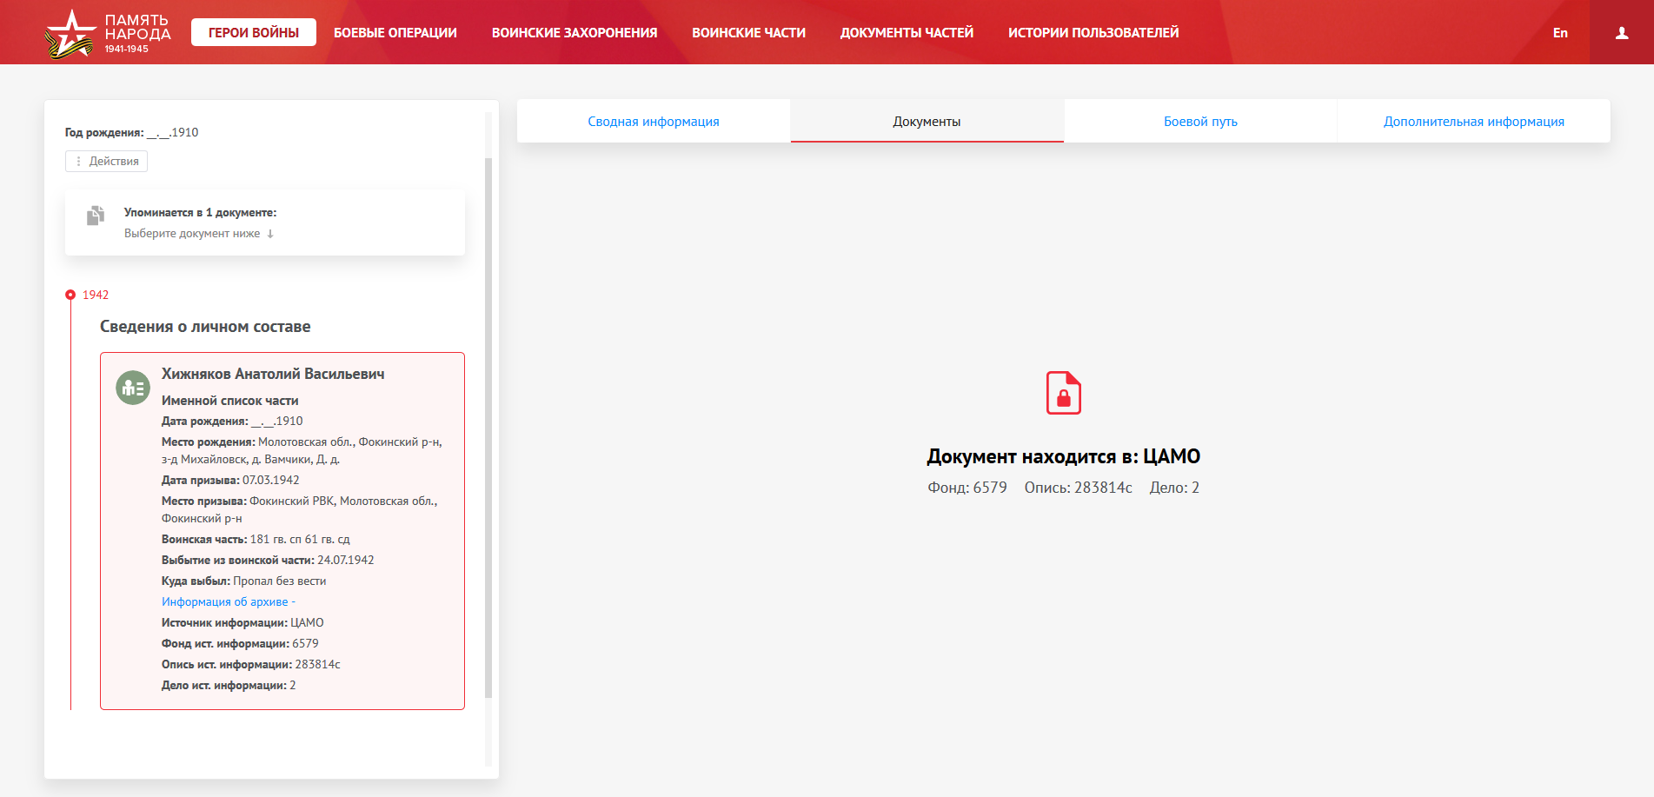Click 'Дата призыва: 07.03.1942' line
1654x797 pixels.
(230, 480)
